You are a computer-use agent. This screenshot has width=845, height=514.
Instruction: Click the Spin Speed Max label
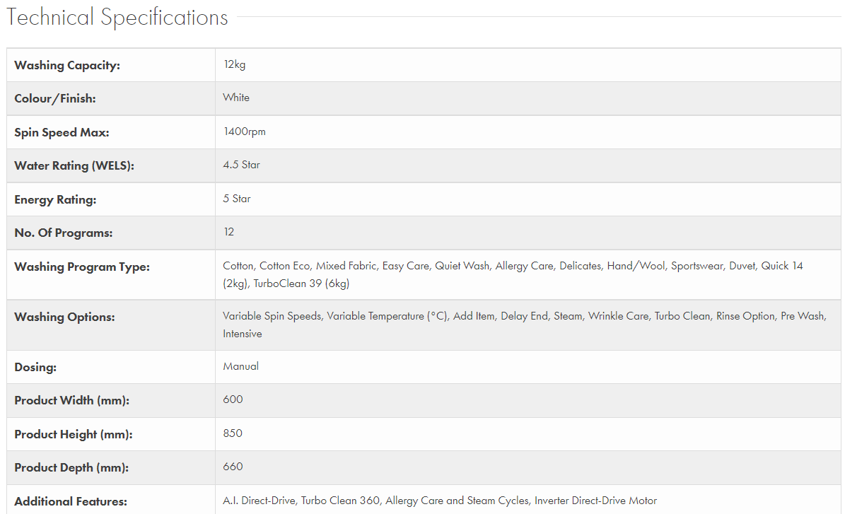(x=62, y=132)
